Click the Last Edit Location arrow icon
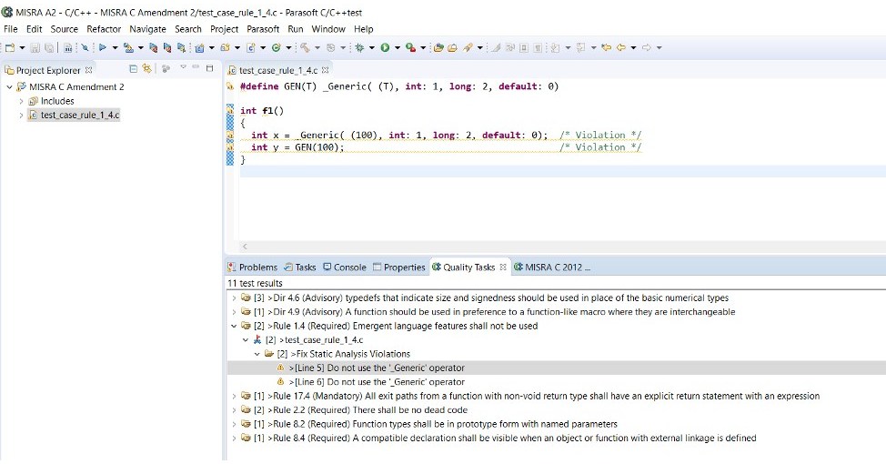 [606, 47]
